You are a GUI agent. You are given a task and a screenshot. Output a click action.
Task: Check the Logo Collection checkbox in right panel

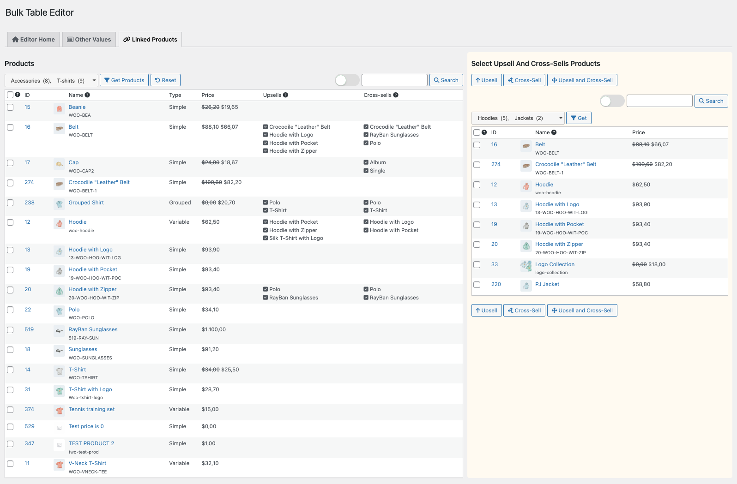pyautogui.click(x=477, y=265)
